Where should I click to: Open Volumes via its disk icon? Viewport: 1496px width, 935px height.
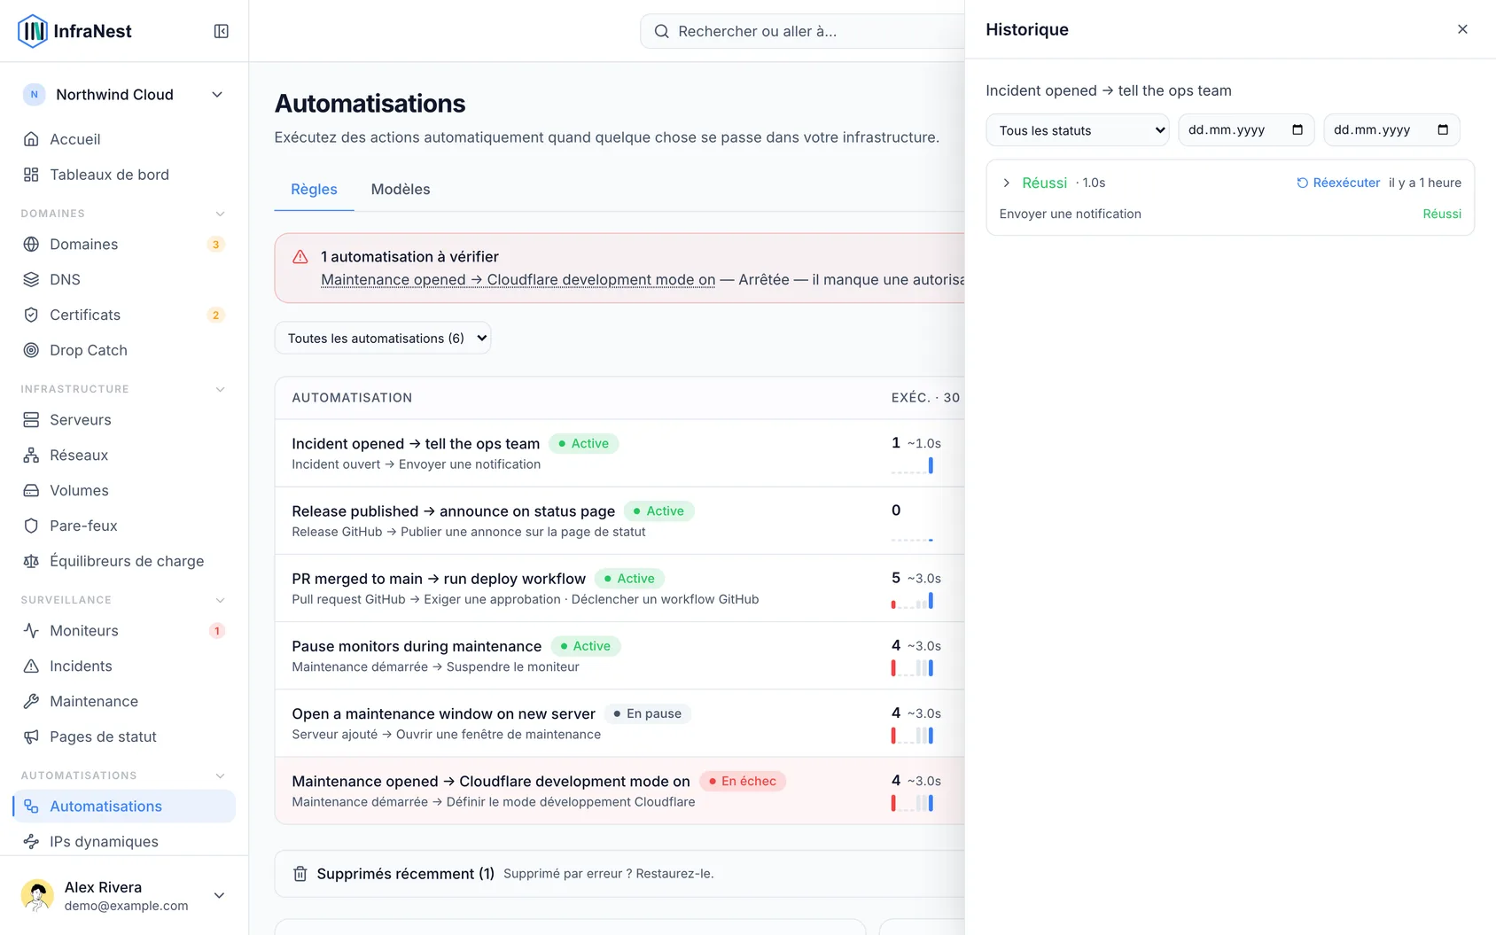click(x=31, y=490)
